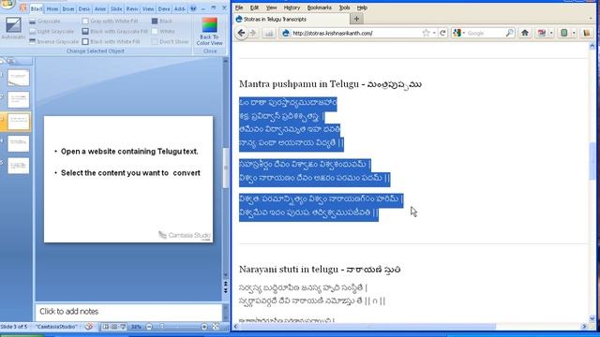Choose Black with White Fill option
Viewport: 600px width, 337px height.
[111, 41]
